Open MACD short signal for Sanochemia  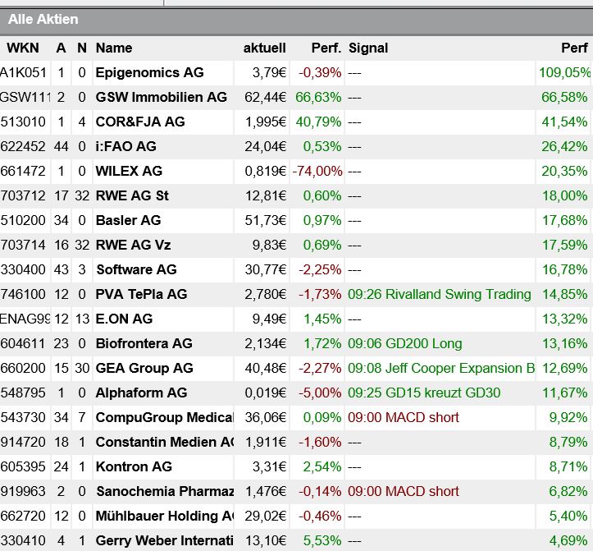[404, 491]
